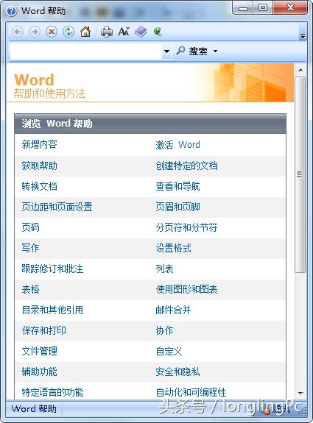This screenshot has width=313, height=423.
Task: Open the 目录和其他引用 link
Action: click(52, 310)
